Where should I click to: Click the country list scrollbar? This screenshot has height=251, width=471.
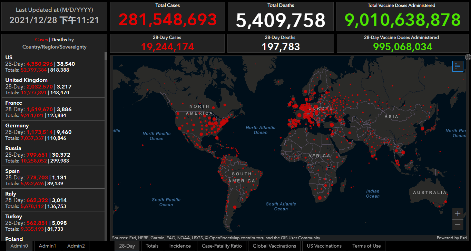pyautogui.click(x=106, y=145)
